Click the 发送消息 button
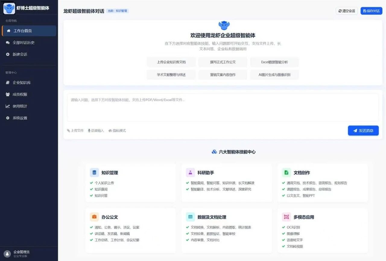Image resolution: width=386 pixels, height=261 pixels. point(363,131)
